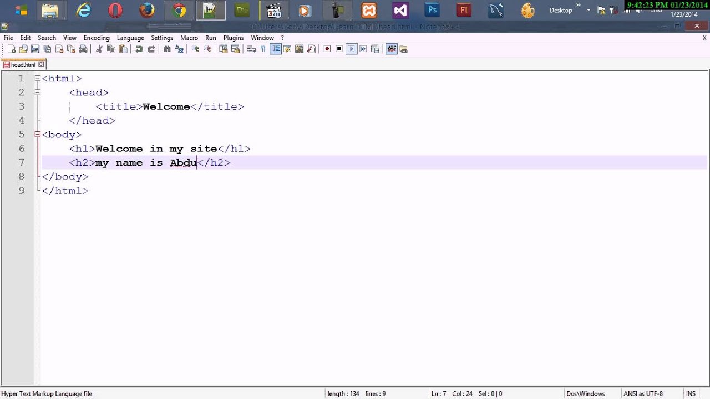Open the Language menu

(x=130, y=38)
